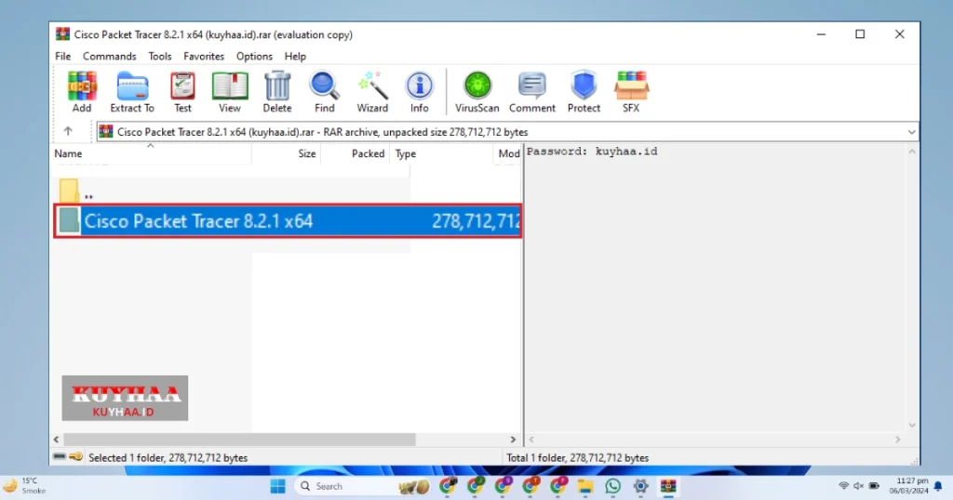Open the notification bell

pos(938,486)
